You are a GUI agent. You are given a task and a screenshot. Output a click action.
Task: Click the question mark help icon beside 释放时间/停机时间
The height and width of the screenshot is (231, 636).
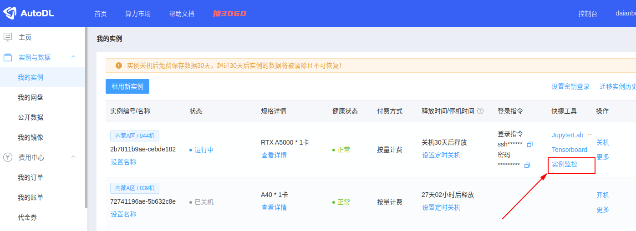pyautogui.click(x=480, y=111)
